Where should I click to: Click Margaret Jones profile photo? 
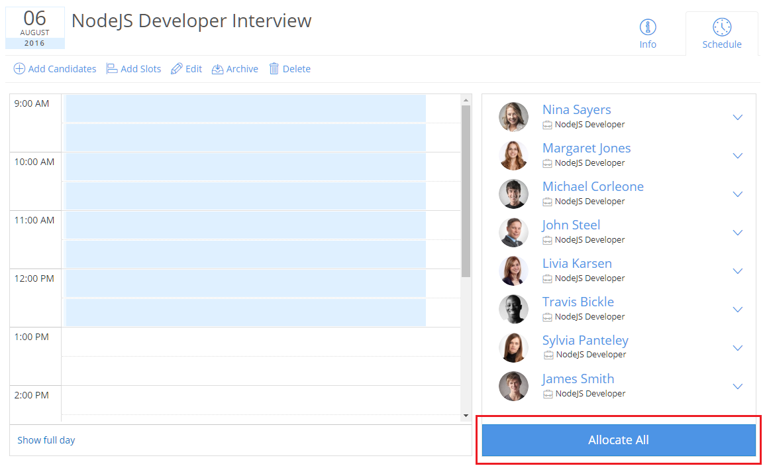513,155
